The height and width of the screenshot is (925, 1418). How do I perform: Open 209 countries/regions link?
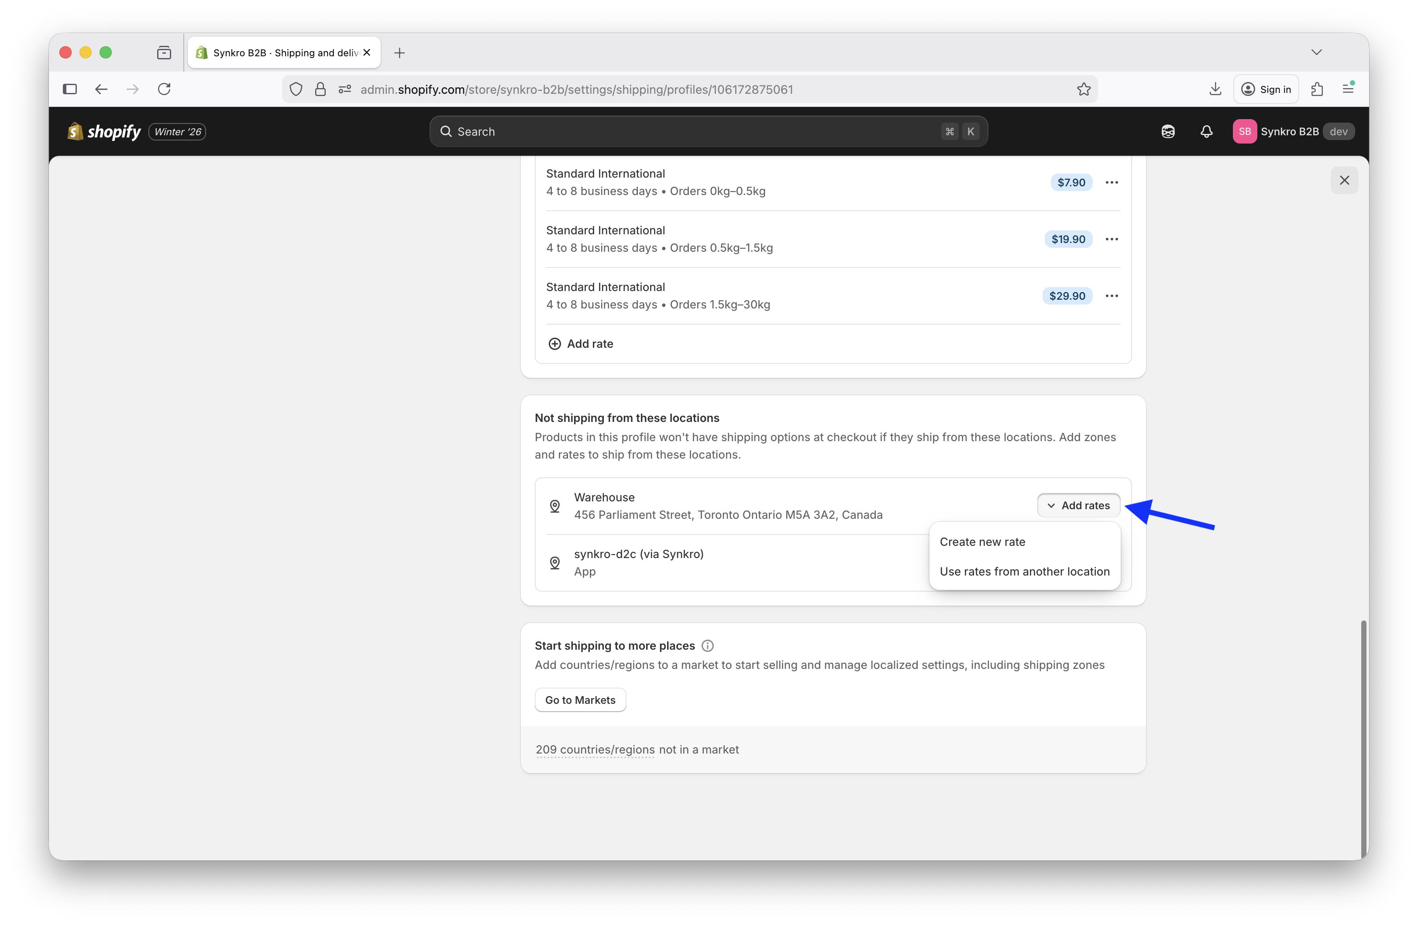point(595,749)
